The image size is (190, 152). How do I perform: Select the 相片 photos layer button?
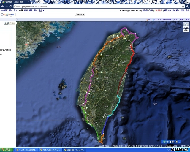pyautogui.click(x=186, y=30)
